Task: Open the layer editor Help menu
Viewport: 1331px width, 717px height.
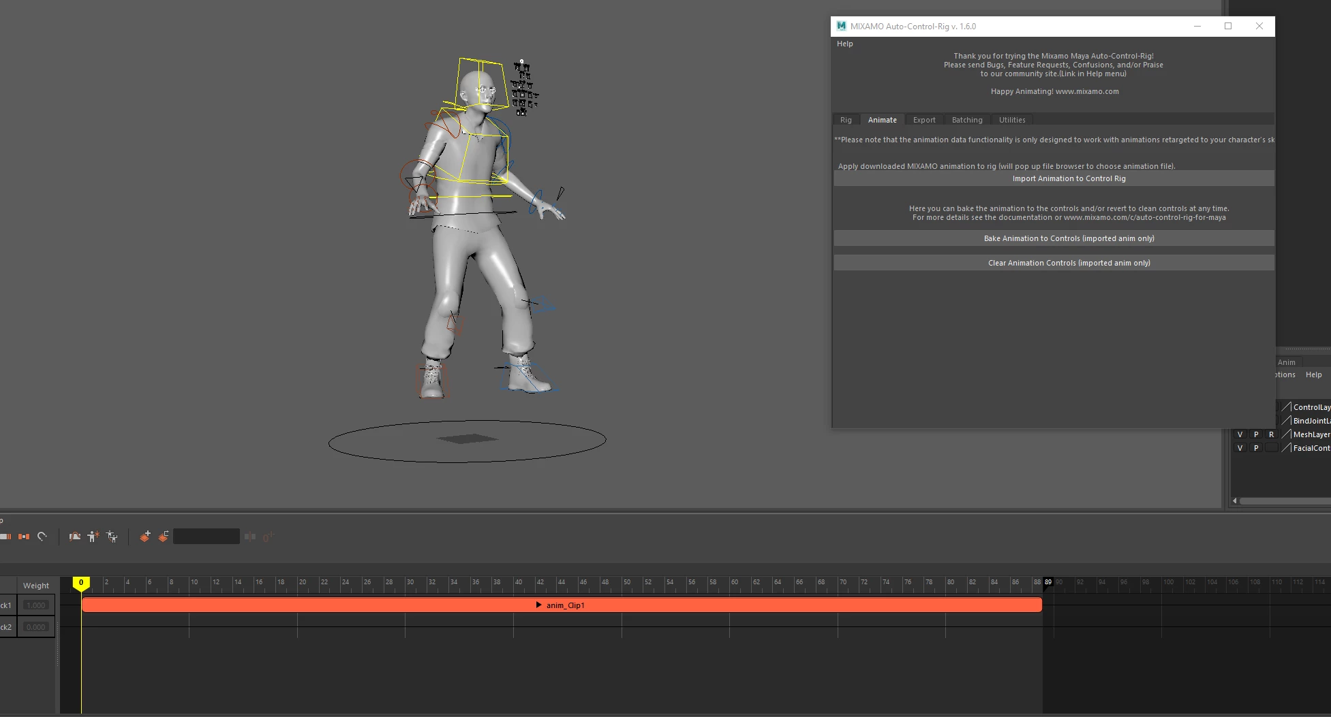Action: click(x=1313, y=375)
